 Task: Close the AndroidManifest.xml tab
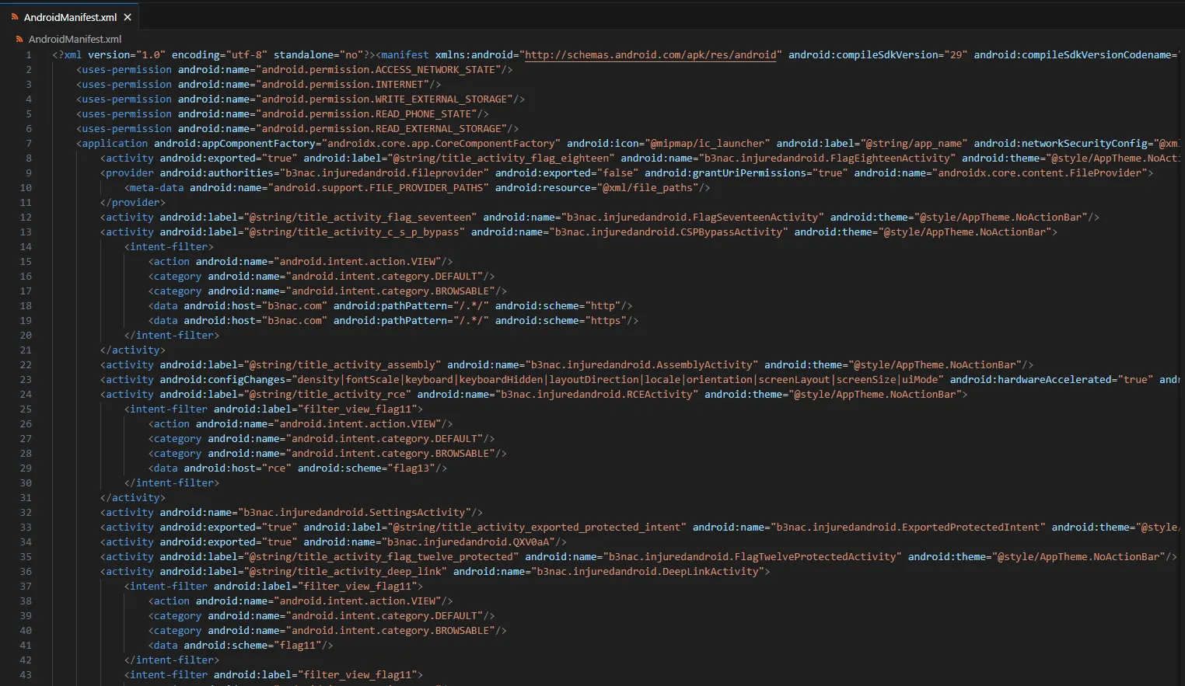(128, 16)
